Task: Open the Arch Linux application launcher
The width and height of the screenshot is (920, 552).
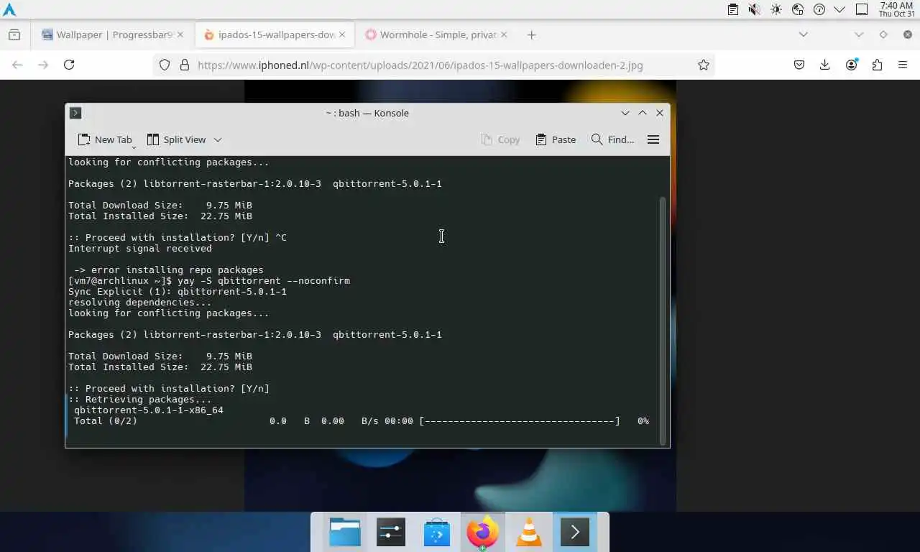Action: pos(9,9)
